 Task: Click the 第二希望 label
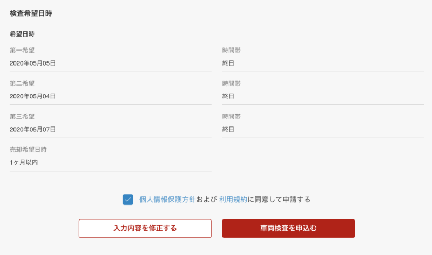coord(22,83)
